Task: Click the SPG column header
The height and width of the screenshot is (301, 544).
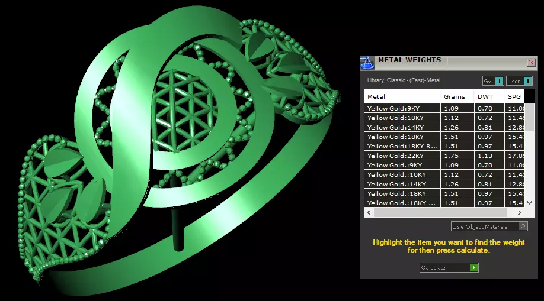Action: 514,96
